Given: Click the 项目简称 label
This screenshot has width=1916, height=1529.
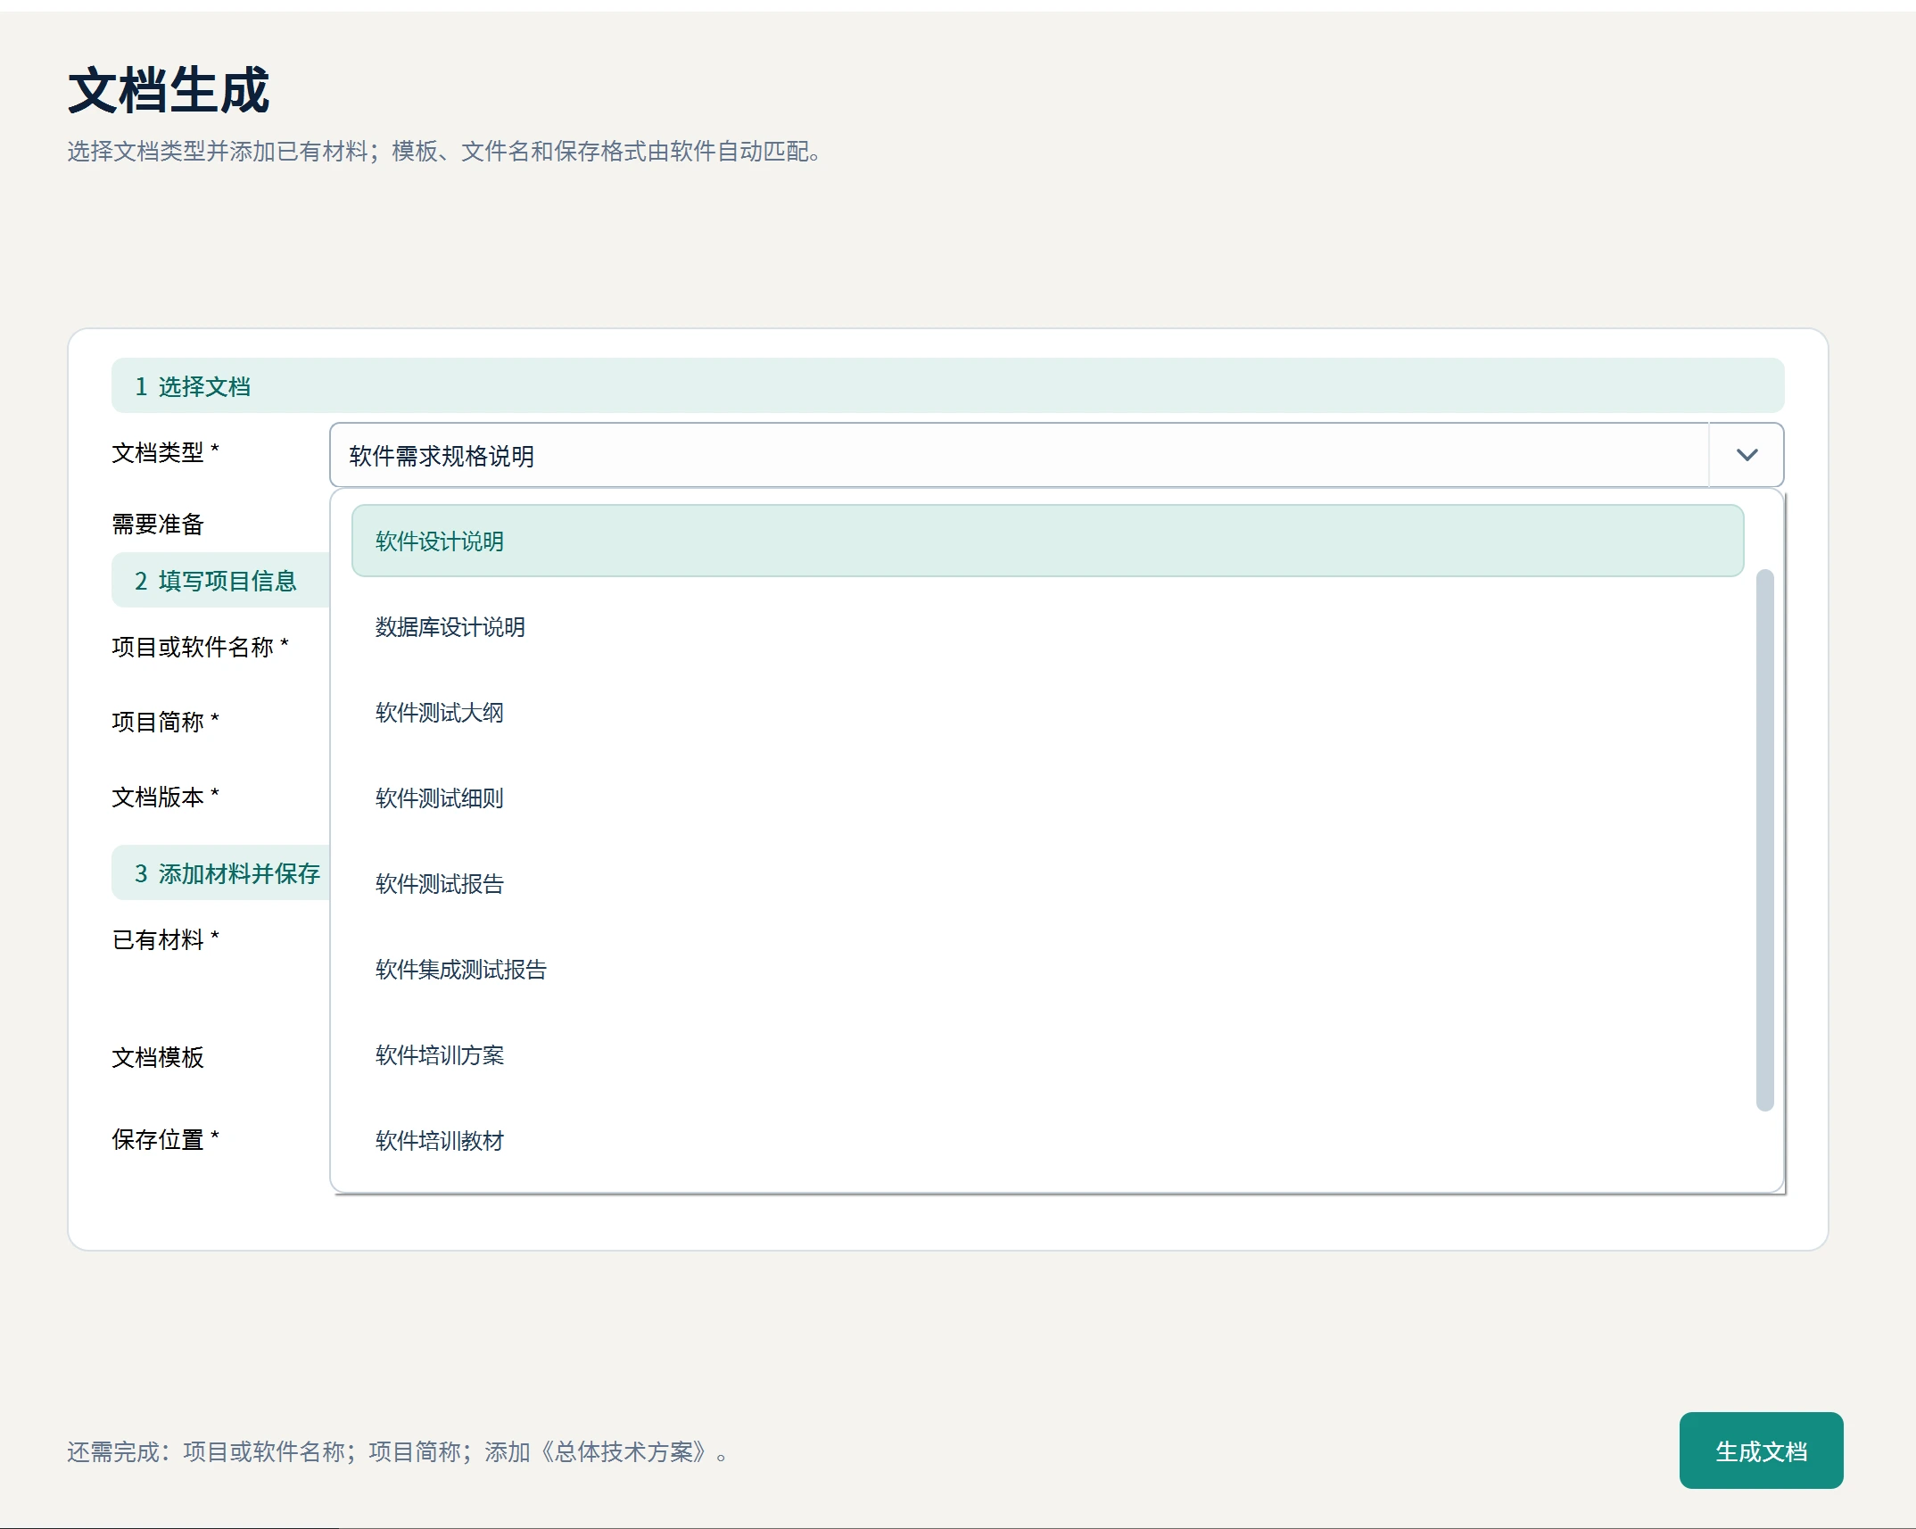Looking at the screenshot, I should [165, 722].
